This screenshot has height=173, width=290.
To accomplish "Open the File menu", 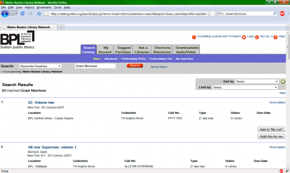I will pos(3,7).
